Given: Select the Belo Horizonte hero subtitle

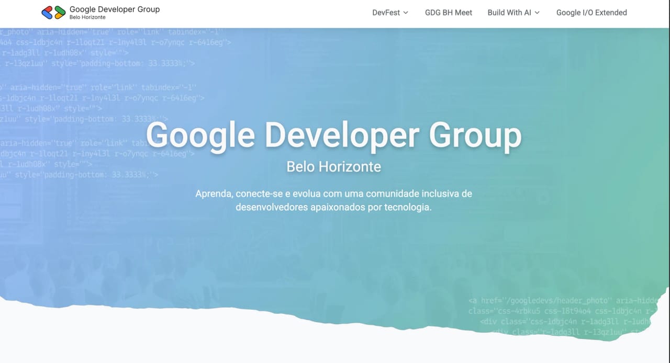Looking at the screenshot, I should [x=334, y=167].
